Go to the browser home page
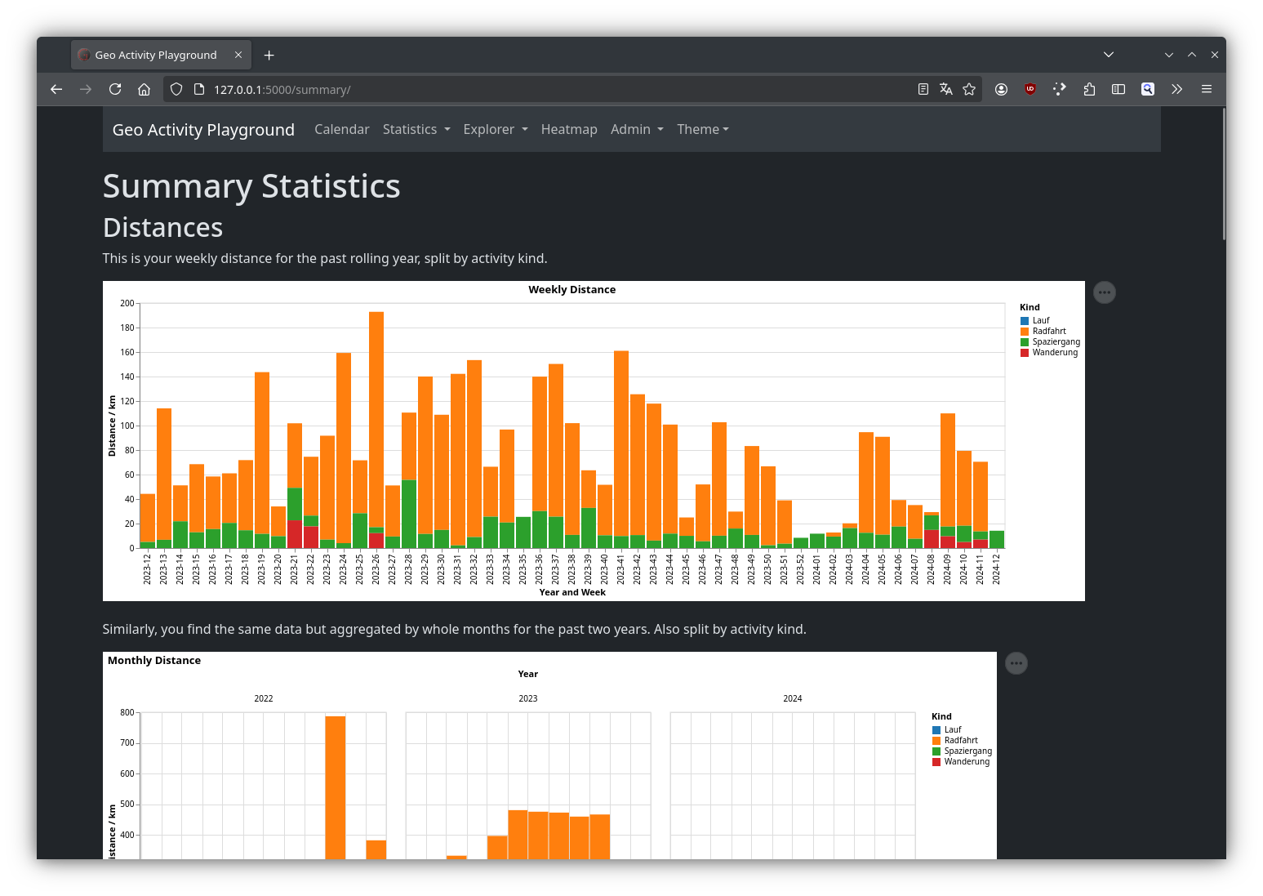 pyautogui.click(x=144, y=89)
